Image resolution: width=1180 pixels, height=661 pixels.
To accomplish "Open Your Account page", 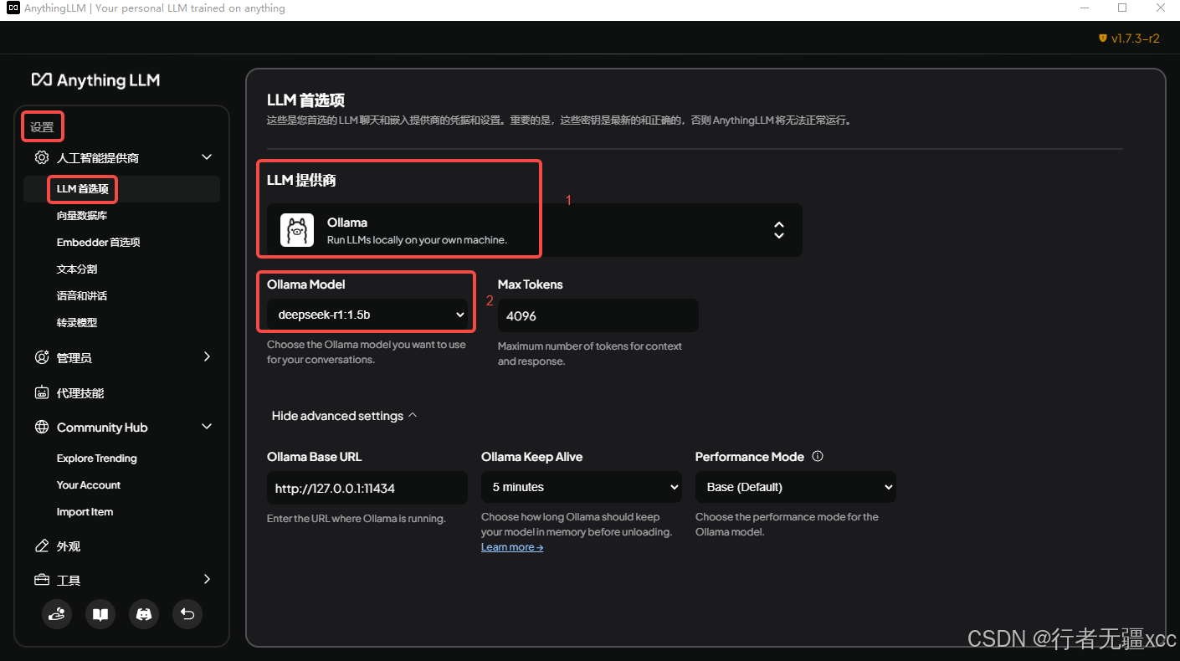I will [x=89, y=485].
